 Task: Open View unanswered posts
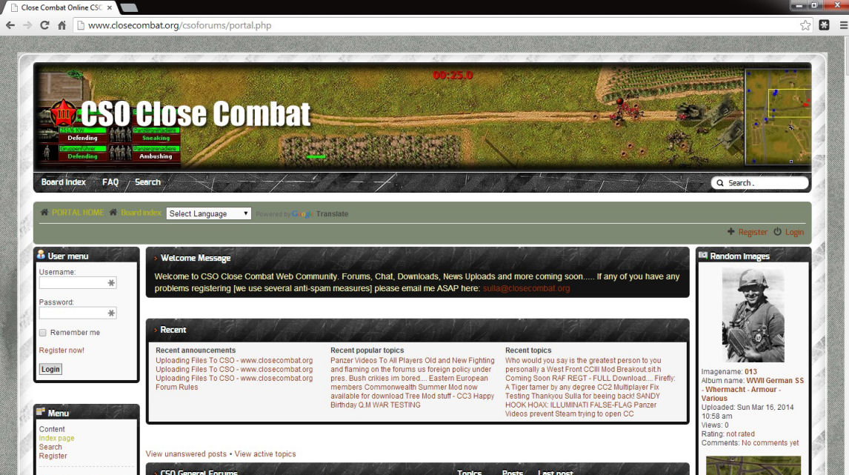pos(186,454)
